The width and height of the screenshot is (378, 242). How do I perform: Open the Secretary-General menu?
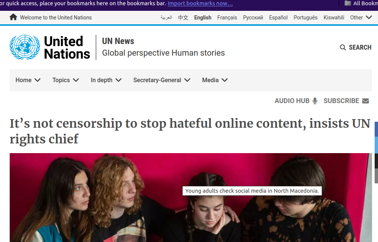(x=162, y=80)
